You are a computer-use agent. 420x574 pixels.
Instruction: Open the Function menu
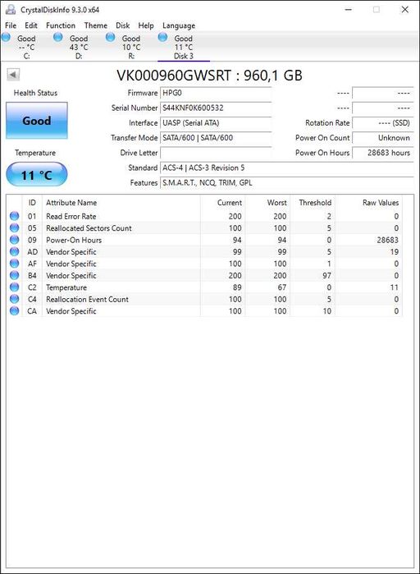pyautogui.click(x=61, y=25)
